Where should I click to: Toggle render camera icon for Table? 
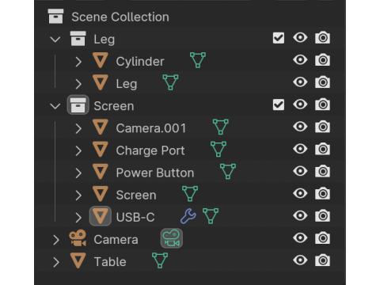pos(322,260)
